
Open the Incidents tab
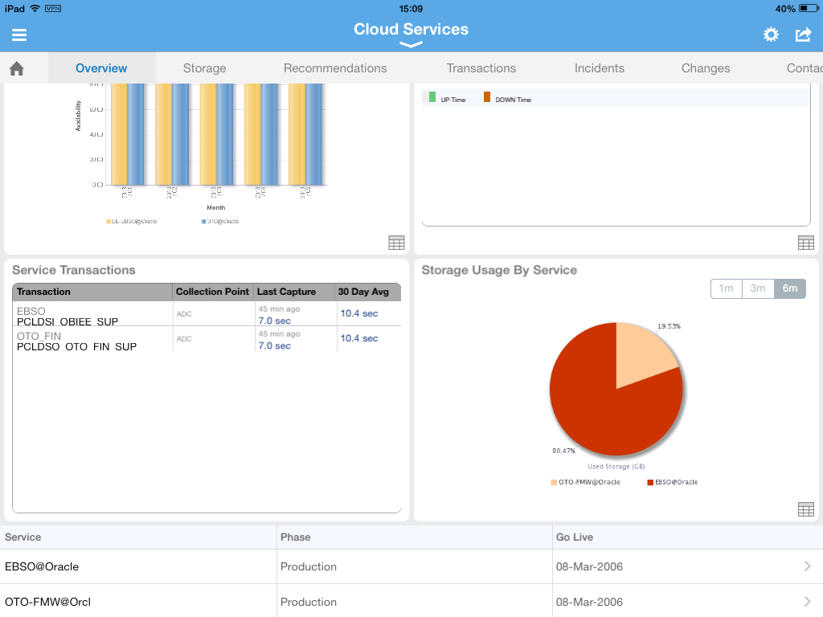[x=600, y=68]
